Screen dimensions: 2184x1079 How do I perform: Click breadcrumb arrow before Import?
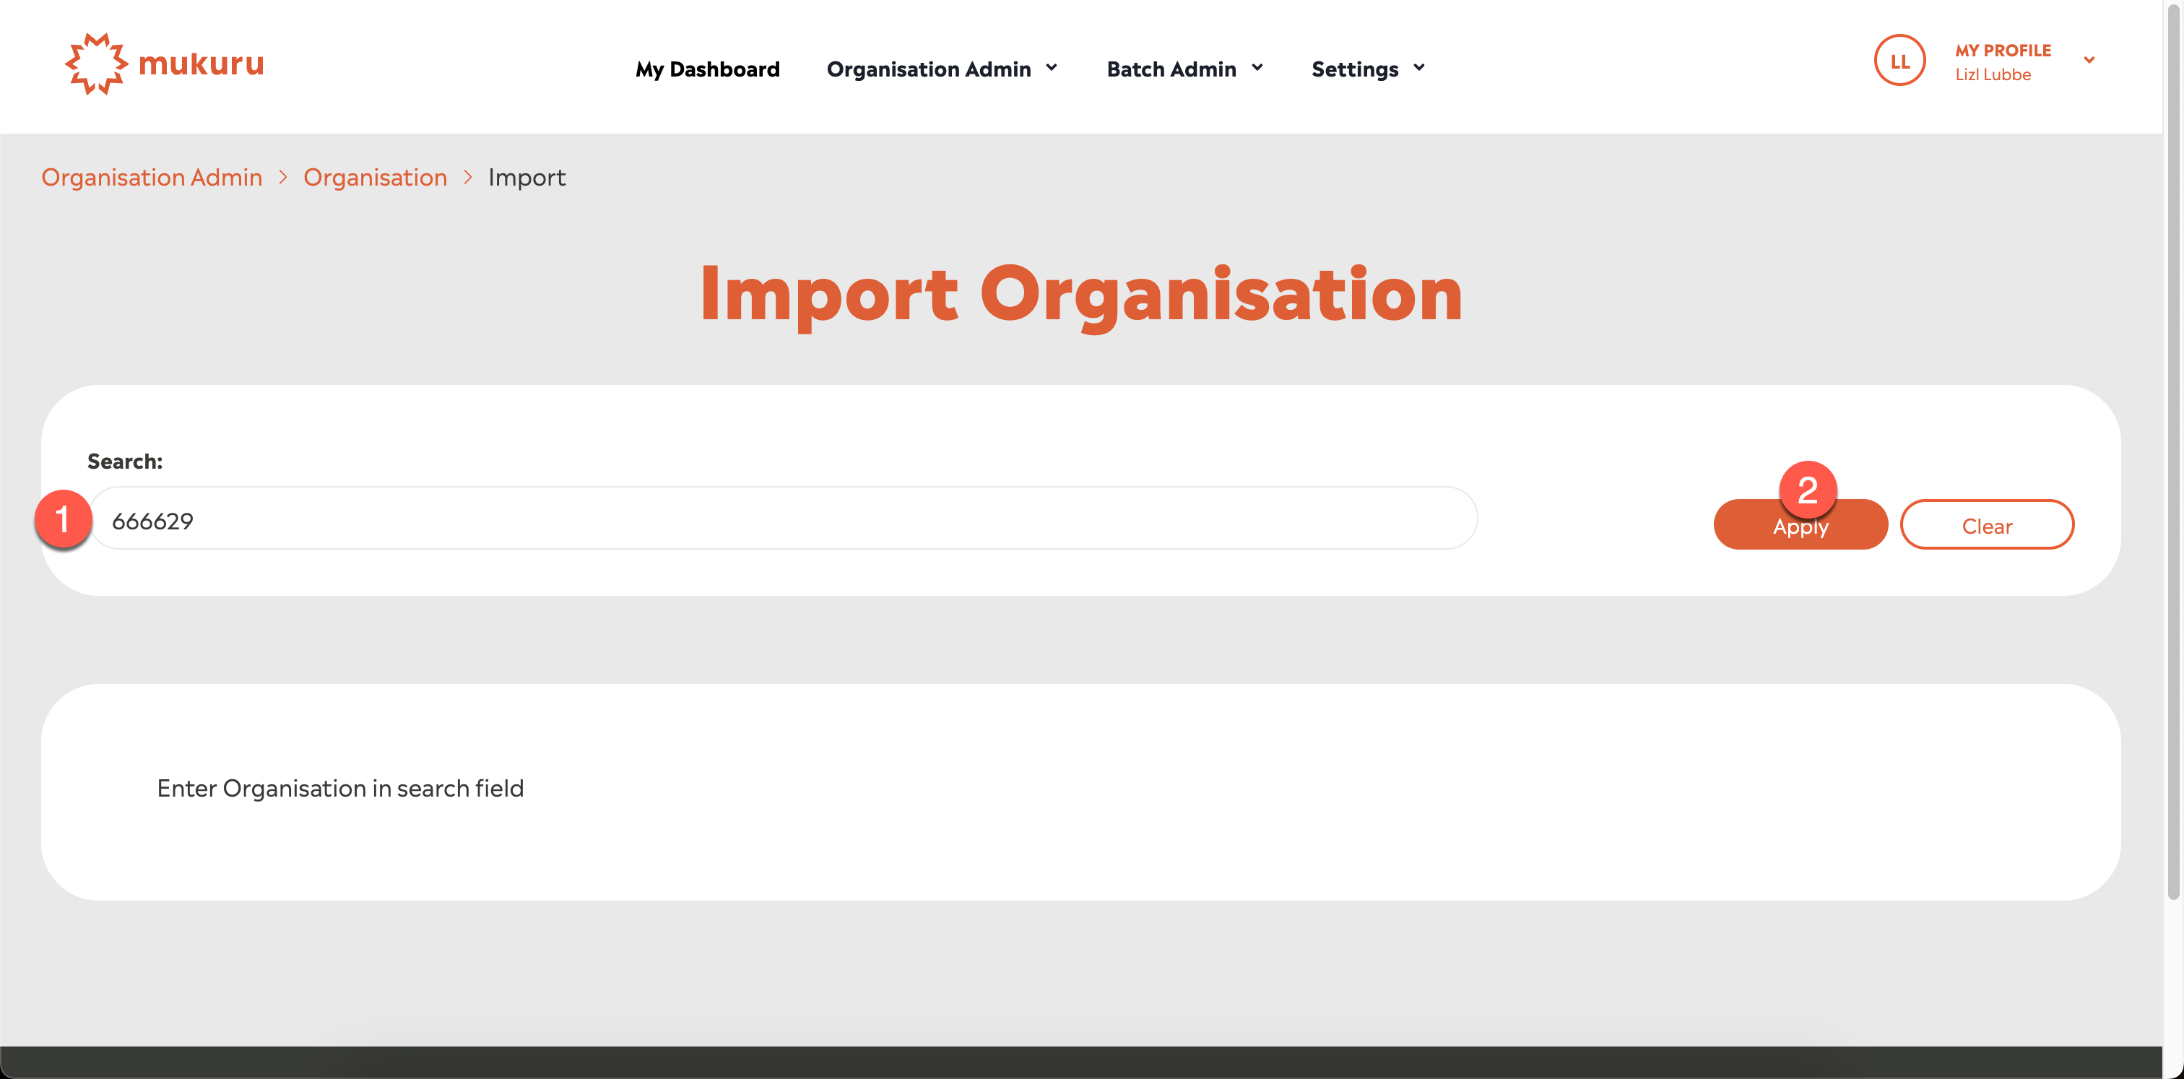pos(467,177)
